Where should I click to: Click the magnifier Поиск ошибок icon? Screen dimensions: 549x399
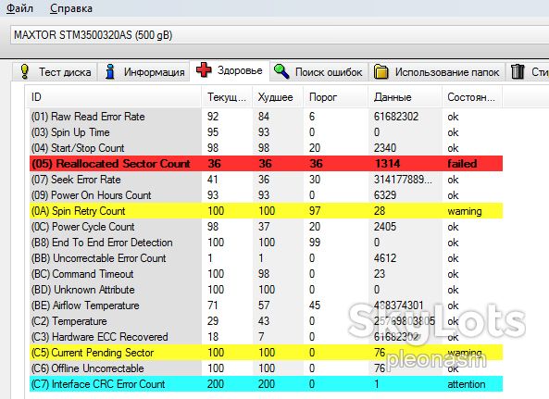pos(281,71)
